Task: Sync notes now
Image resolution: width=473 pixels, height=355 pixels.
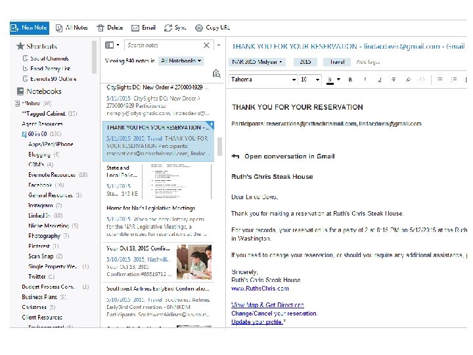Action: [x=175, y=28]
